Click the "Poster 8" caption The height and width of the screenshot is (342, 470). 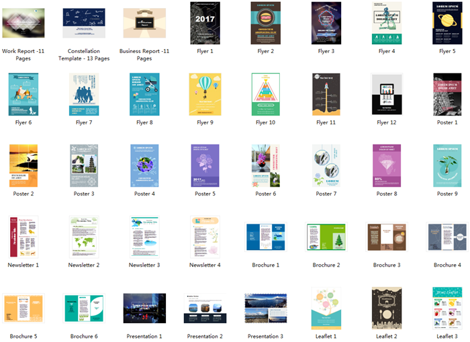click(387, 194)
